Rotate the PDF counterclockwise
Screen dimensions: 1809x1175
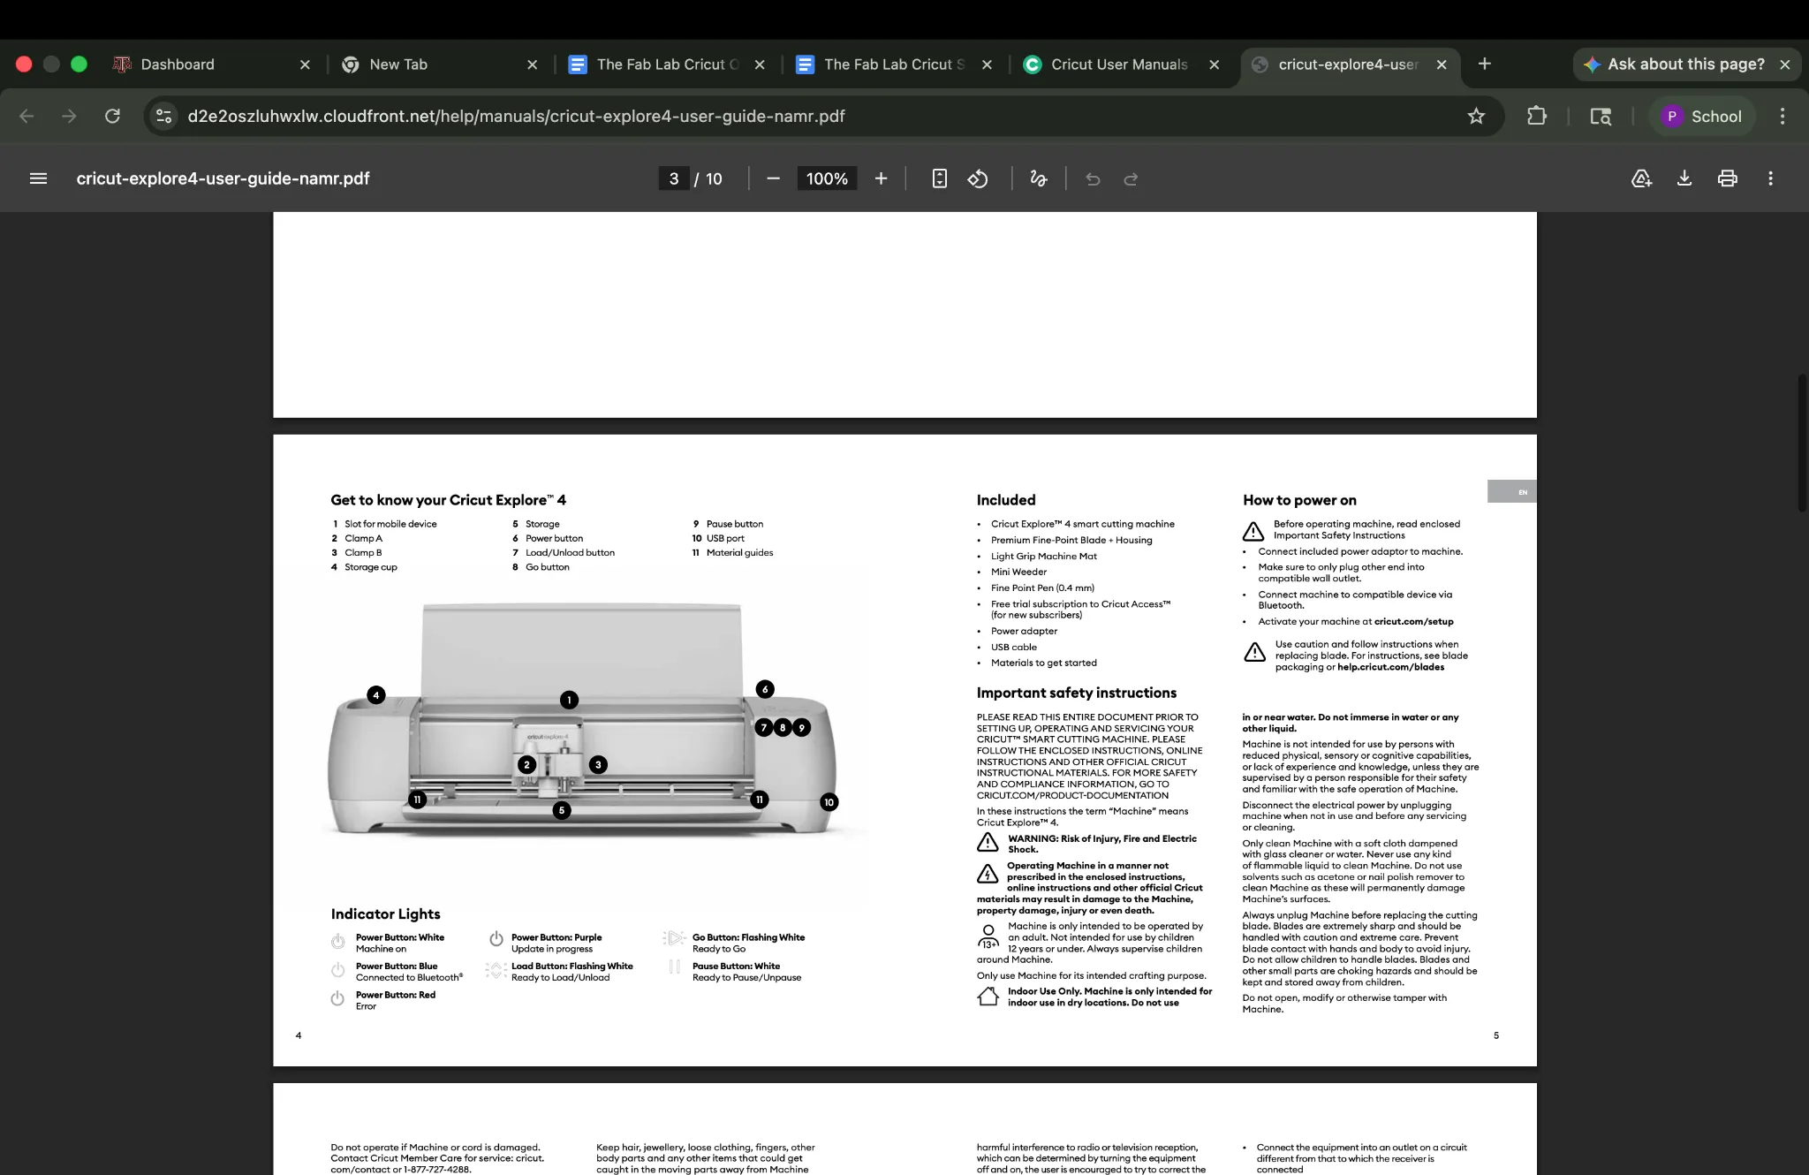(978, 178)
